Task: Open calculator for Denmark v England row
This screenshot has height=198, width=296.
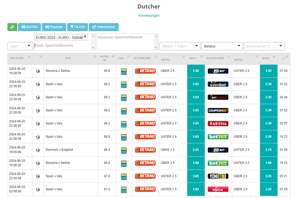Action: 124,150
